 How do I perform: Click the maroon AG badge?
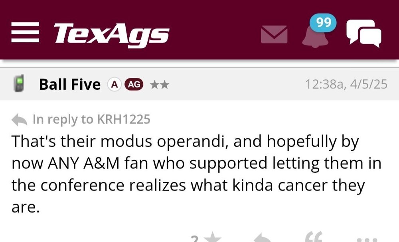(x=134, y=84)
